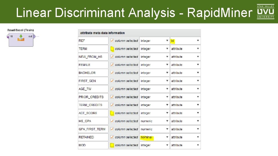Toggle column selected for PRIOR_CREDITS

click(112, 97)
